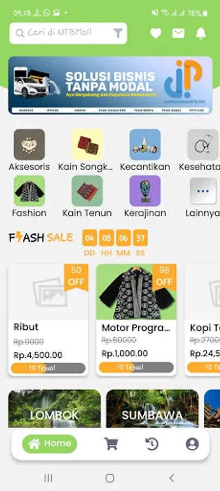Tap the search filter funnel icon
220x491 pixels.
point(118,33)
